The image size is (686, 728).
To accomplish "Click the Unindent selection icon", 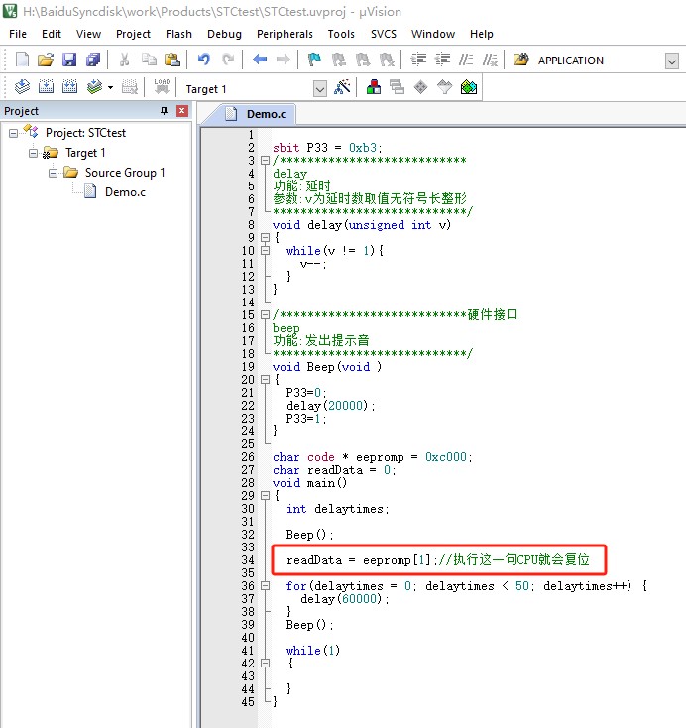I will tap(442, 60).
